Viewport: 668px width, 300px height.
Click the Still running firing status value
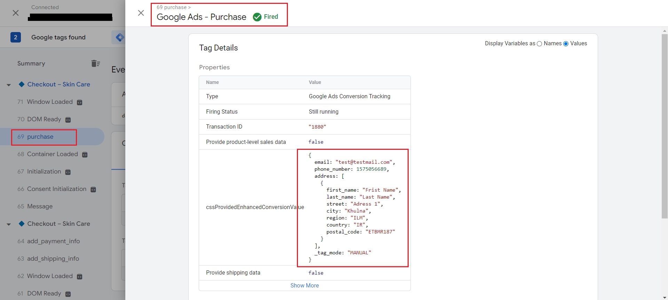pyautogui.click(x=323, y=111)
